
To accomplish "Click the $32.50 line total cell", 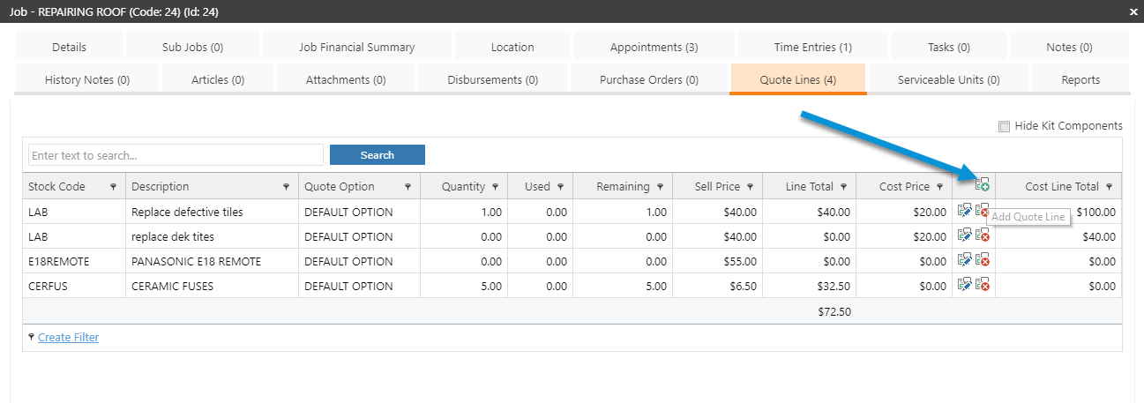I will click(809, 286).
